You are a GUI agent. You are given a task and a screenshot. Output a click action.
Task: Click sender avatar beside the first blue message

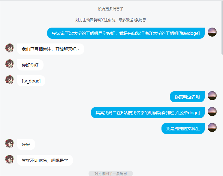[212, 32]
